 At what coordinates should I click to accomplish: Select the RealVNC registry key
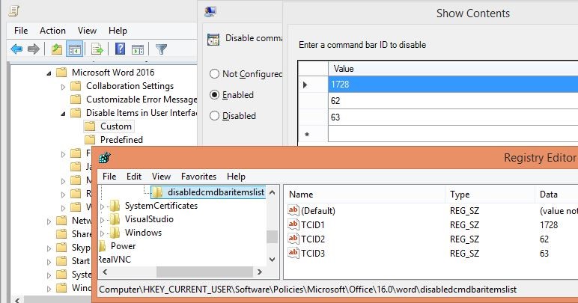(x=115, y=259)
